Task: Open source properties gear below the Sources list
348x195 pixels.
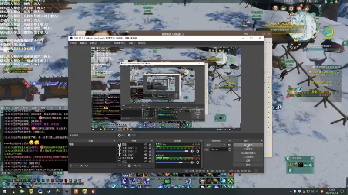Action: pyautogui.click(x=129, y=166)
